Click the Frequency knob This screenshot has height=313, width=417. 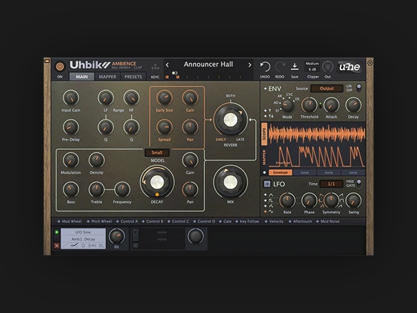(122, 190)
